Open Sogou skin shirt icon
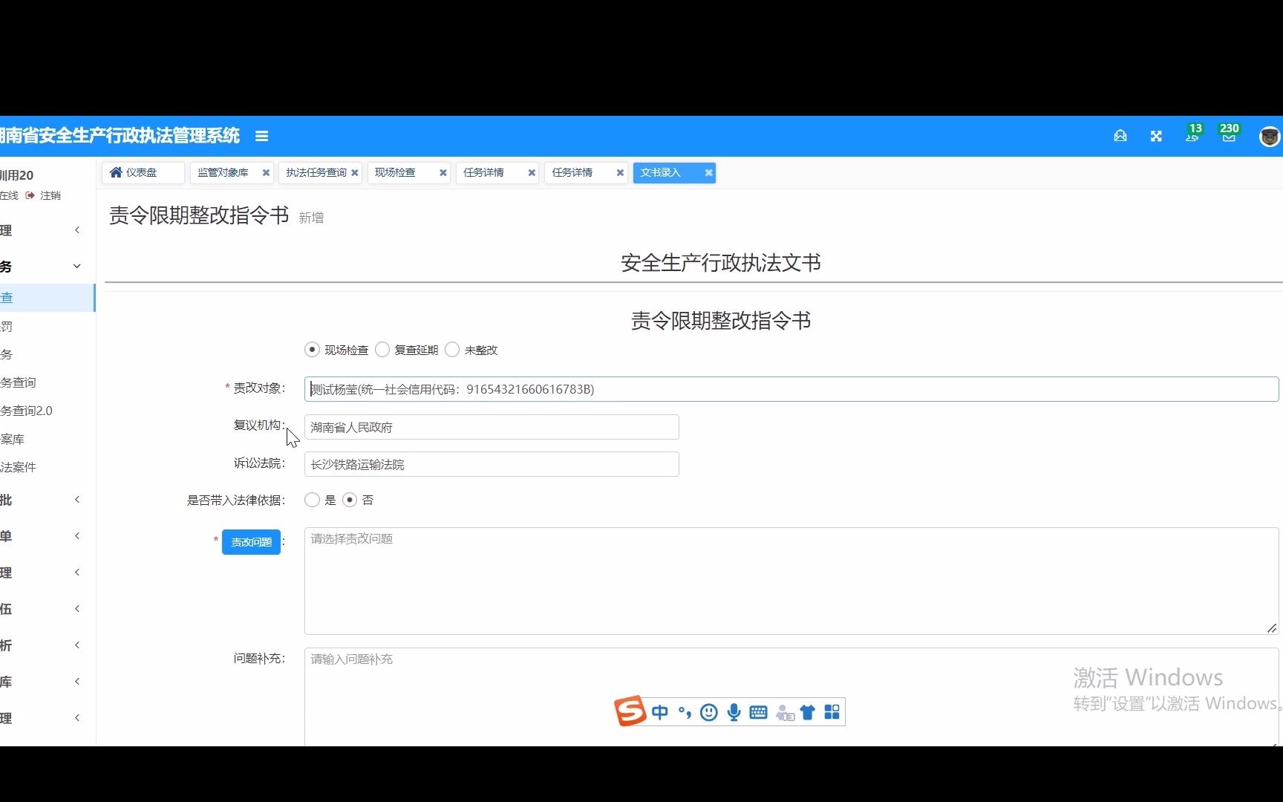1283x802 pixels. [808, 713]
